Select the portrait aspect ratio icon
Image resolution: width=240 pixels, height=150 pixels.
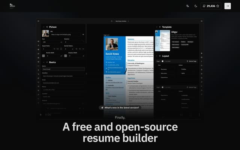[x=61, y=49]
